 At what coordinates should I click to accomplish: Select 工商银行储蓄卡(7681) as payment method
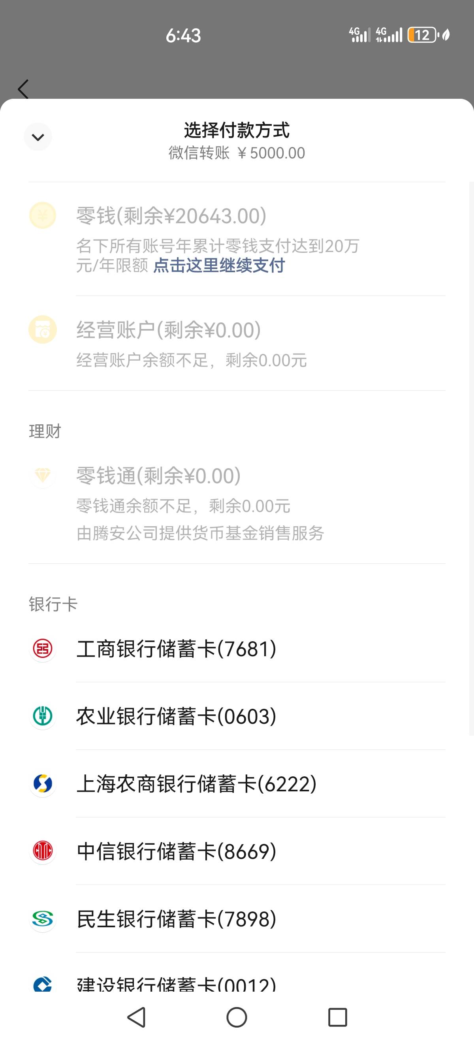[237, 649]
